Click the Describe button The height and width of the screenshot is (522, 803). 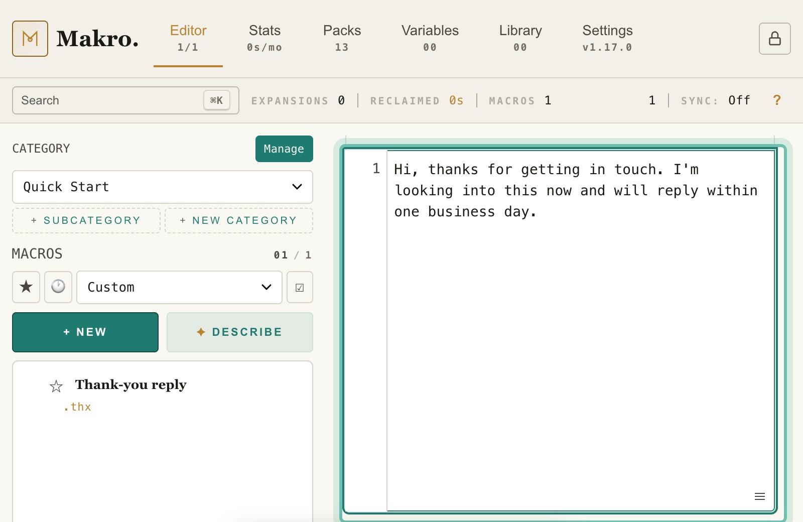pos(240,332)
